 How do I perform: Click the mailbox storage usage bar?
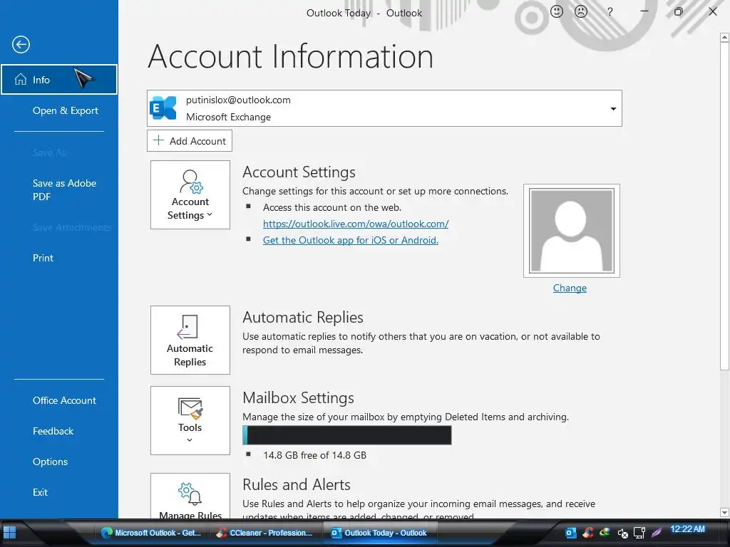tap(347, 435)
